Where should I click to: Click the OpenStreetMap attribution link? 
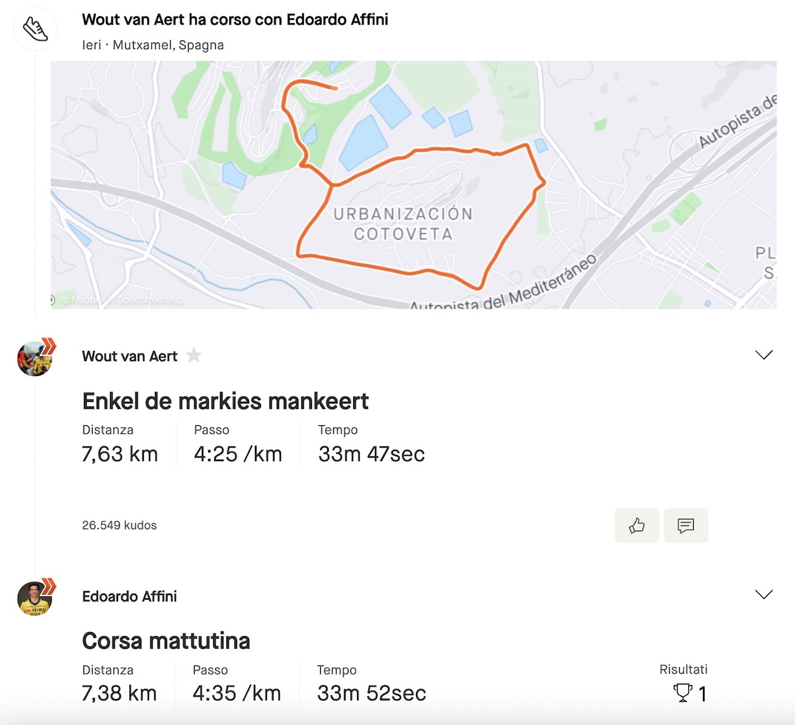[x=150, y=300]
